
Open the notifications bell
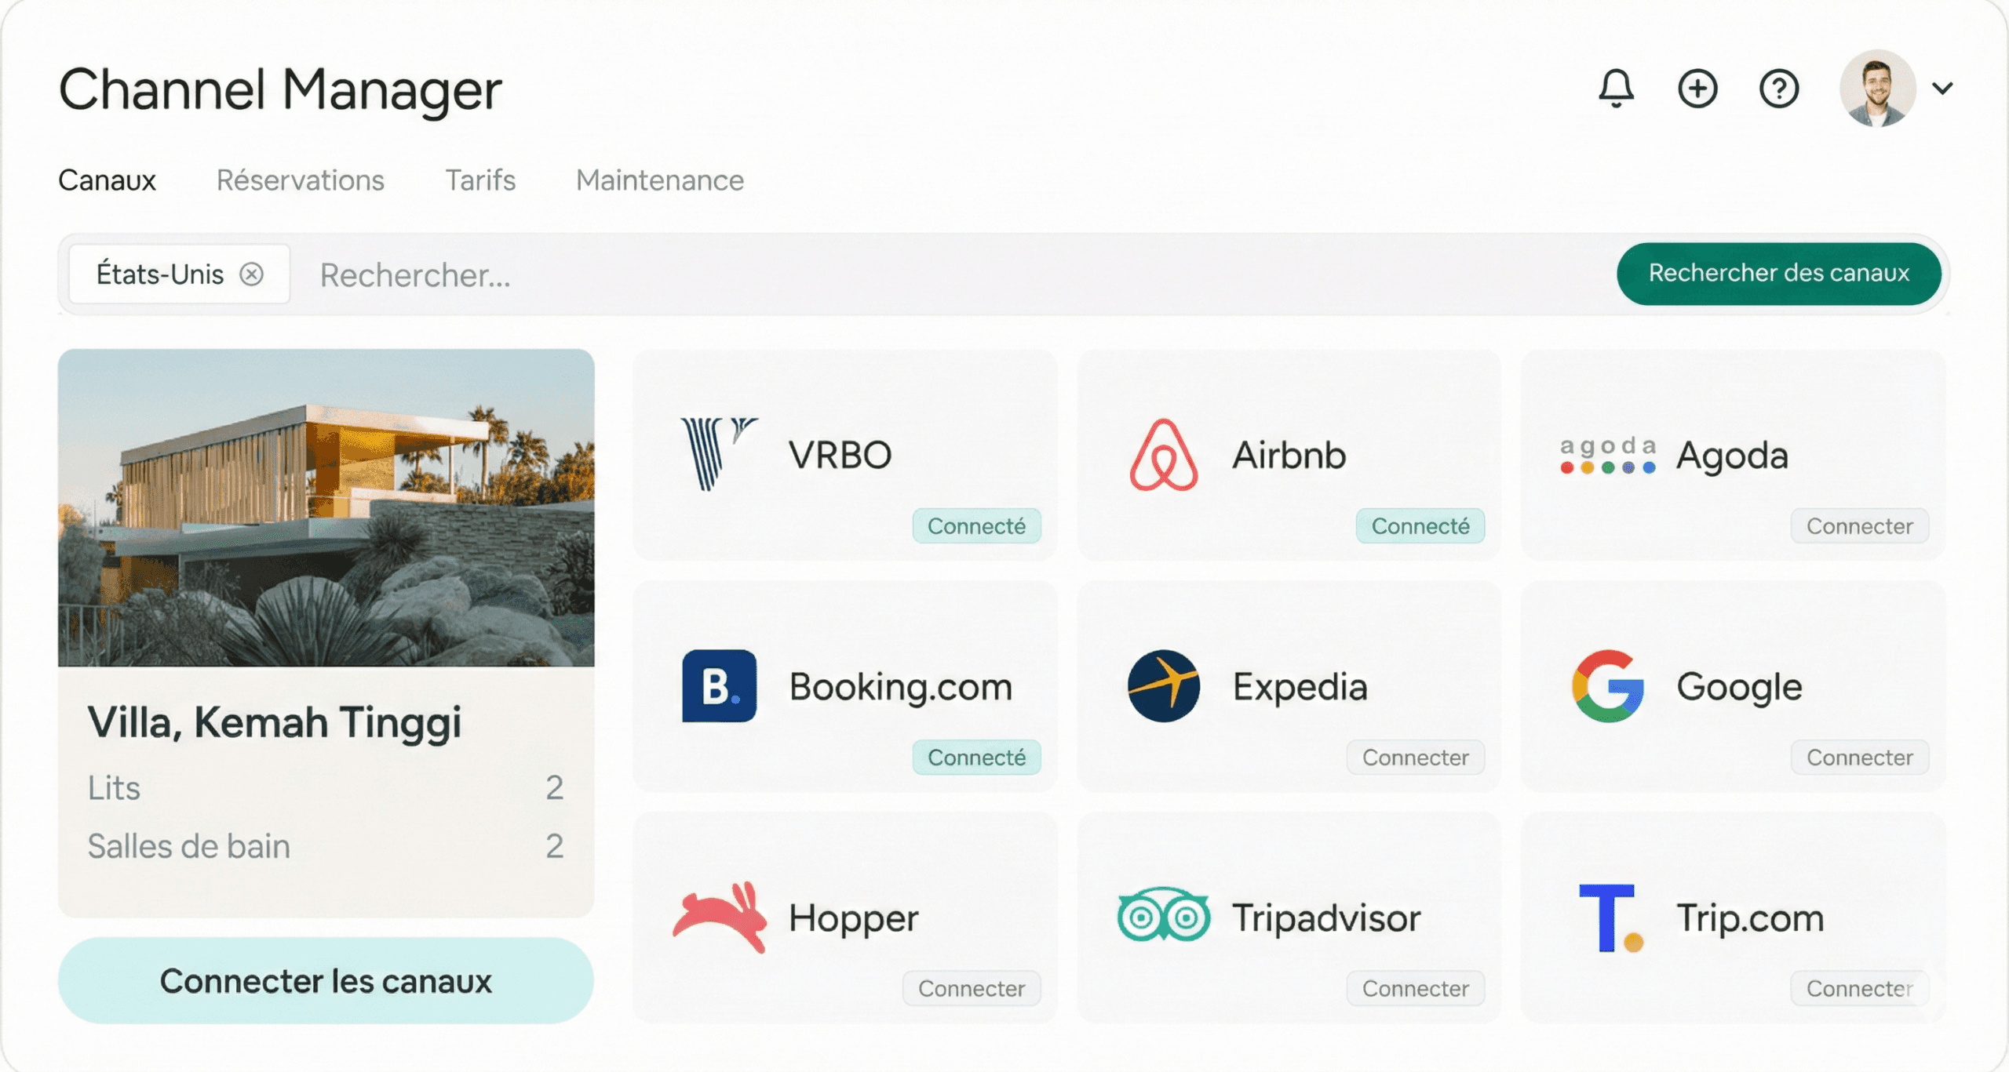coord(1616,88)
